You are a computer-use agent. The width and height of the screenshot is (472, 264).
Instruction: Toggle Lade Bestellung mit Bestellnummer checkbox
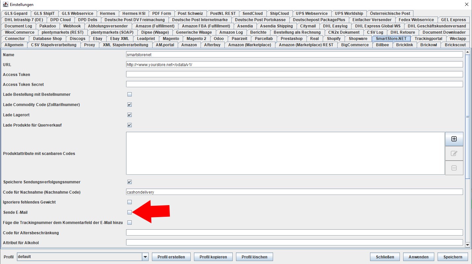129,94
